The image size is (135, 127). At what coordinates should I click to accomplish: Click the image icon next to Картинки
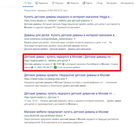[x=37, y=3]
